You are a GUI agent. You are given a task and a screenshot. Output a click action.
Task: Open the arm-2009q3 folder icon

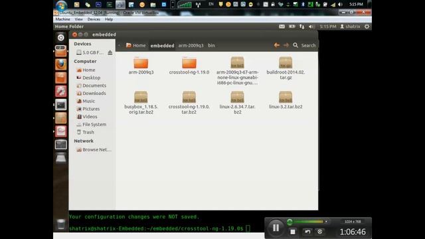click(x=141, y=62)
